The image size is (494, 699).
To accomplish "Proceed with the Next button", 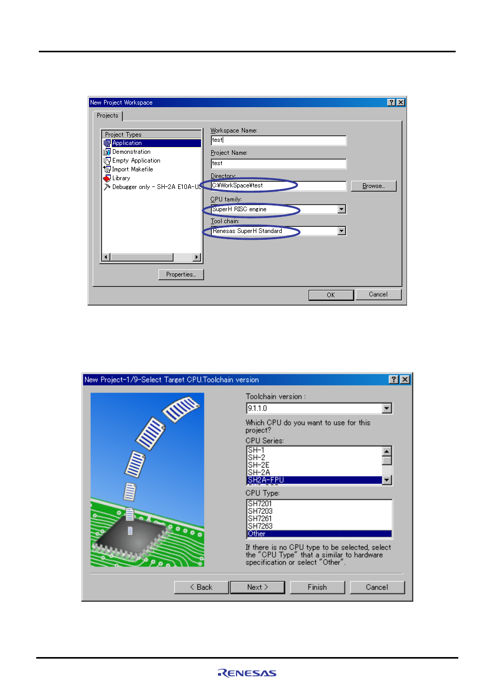I will 257,587.
